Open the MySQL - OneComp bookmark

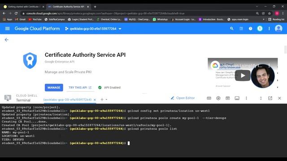137,19
